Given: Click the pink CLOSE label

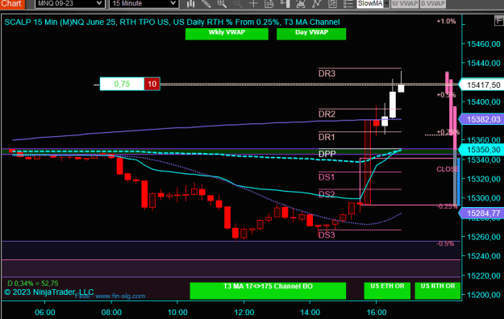Looking at the screenshot, I should pos(448,169).
